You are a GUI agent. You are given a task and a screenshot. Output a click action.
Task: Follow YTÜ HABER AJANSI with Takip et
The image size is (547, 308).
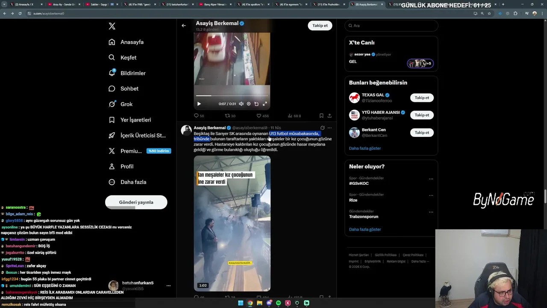click(422, 115)
